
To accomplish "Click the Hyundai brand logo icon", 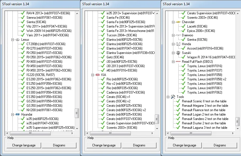I will pos(17,114).
